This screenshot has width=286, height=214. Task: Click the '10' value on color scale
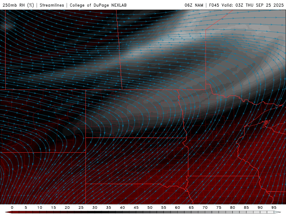click(40, 208)
